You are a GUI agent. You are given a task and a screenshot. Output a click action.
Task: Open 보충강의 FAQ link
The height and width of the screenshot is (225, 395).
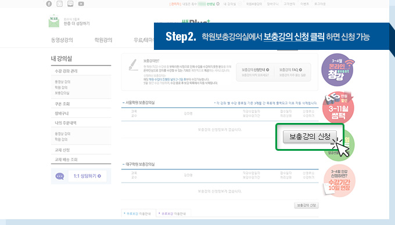coord(290,70)
